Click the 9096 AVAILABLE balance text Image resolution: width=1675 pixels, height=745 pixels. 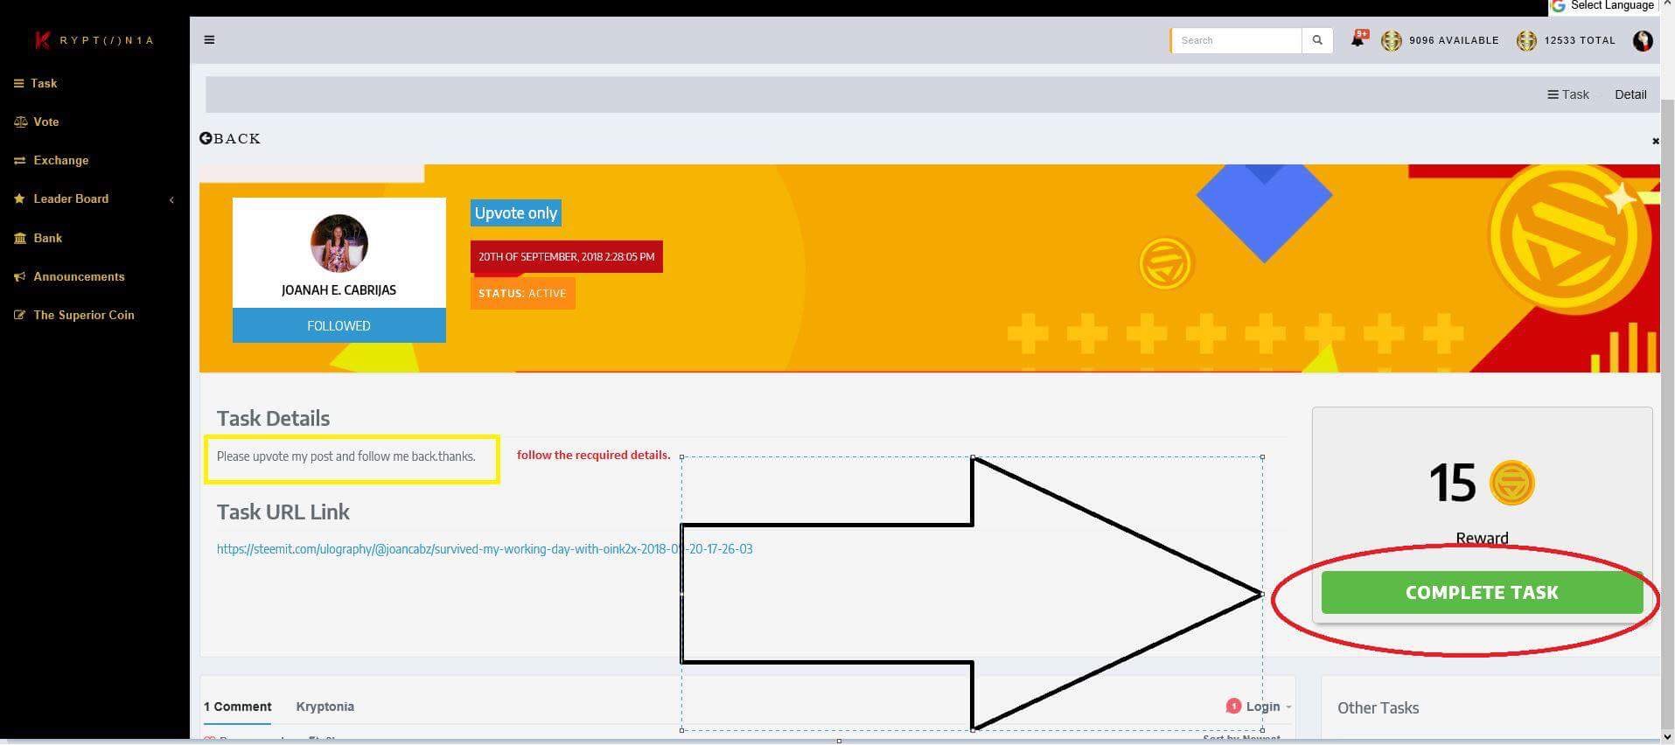tap(1454, 40)
